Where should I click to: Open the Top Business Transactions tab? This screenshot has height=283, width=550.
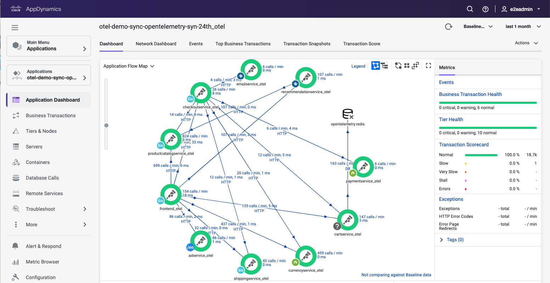click(x=243, y=44)
